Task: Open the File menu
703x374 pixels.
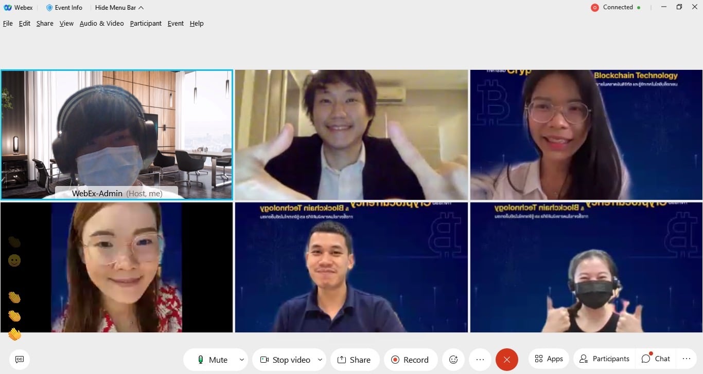Action: click(x=8, y=23)
